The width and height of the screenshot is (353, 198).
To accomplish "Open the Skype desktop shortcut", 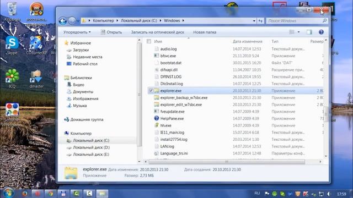I will pyautogui.click(x=12, y=45).
